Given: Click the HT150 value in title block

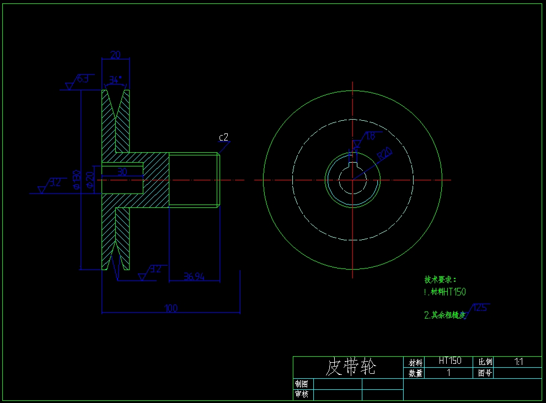Looking at the screenshot, I should (449, 361).
